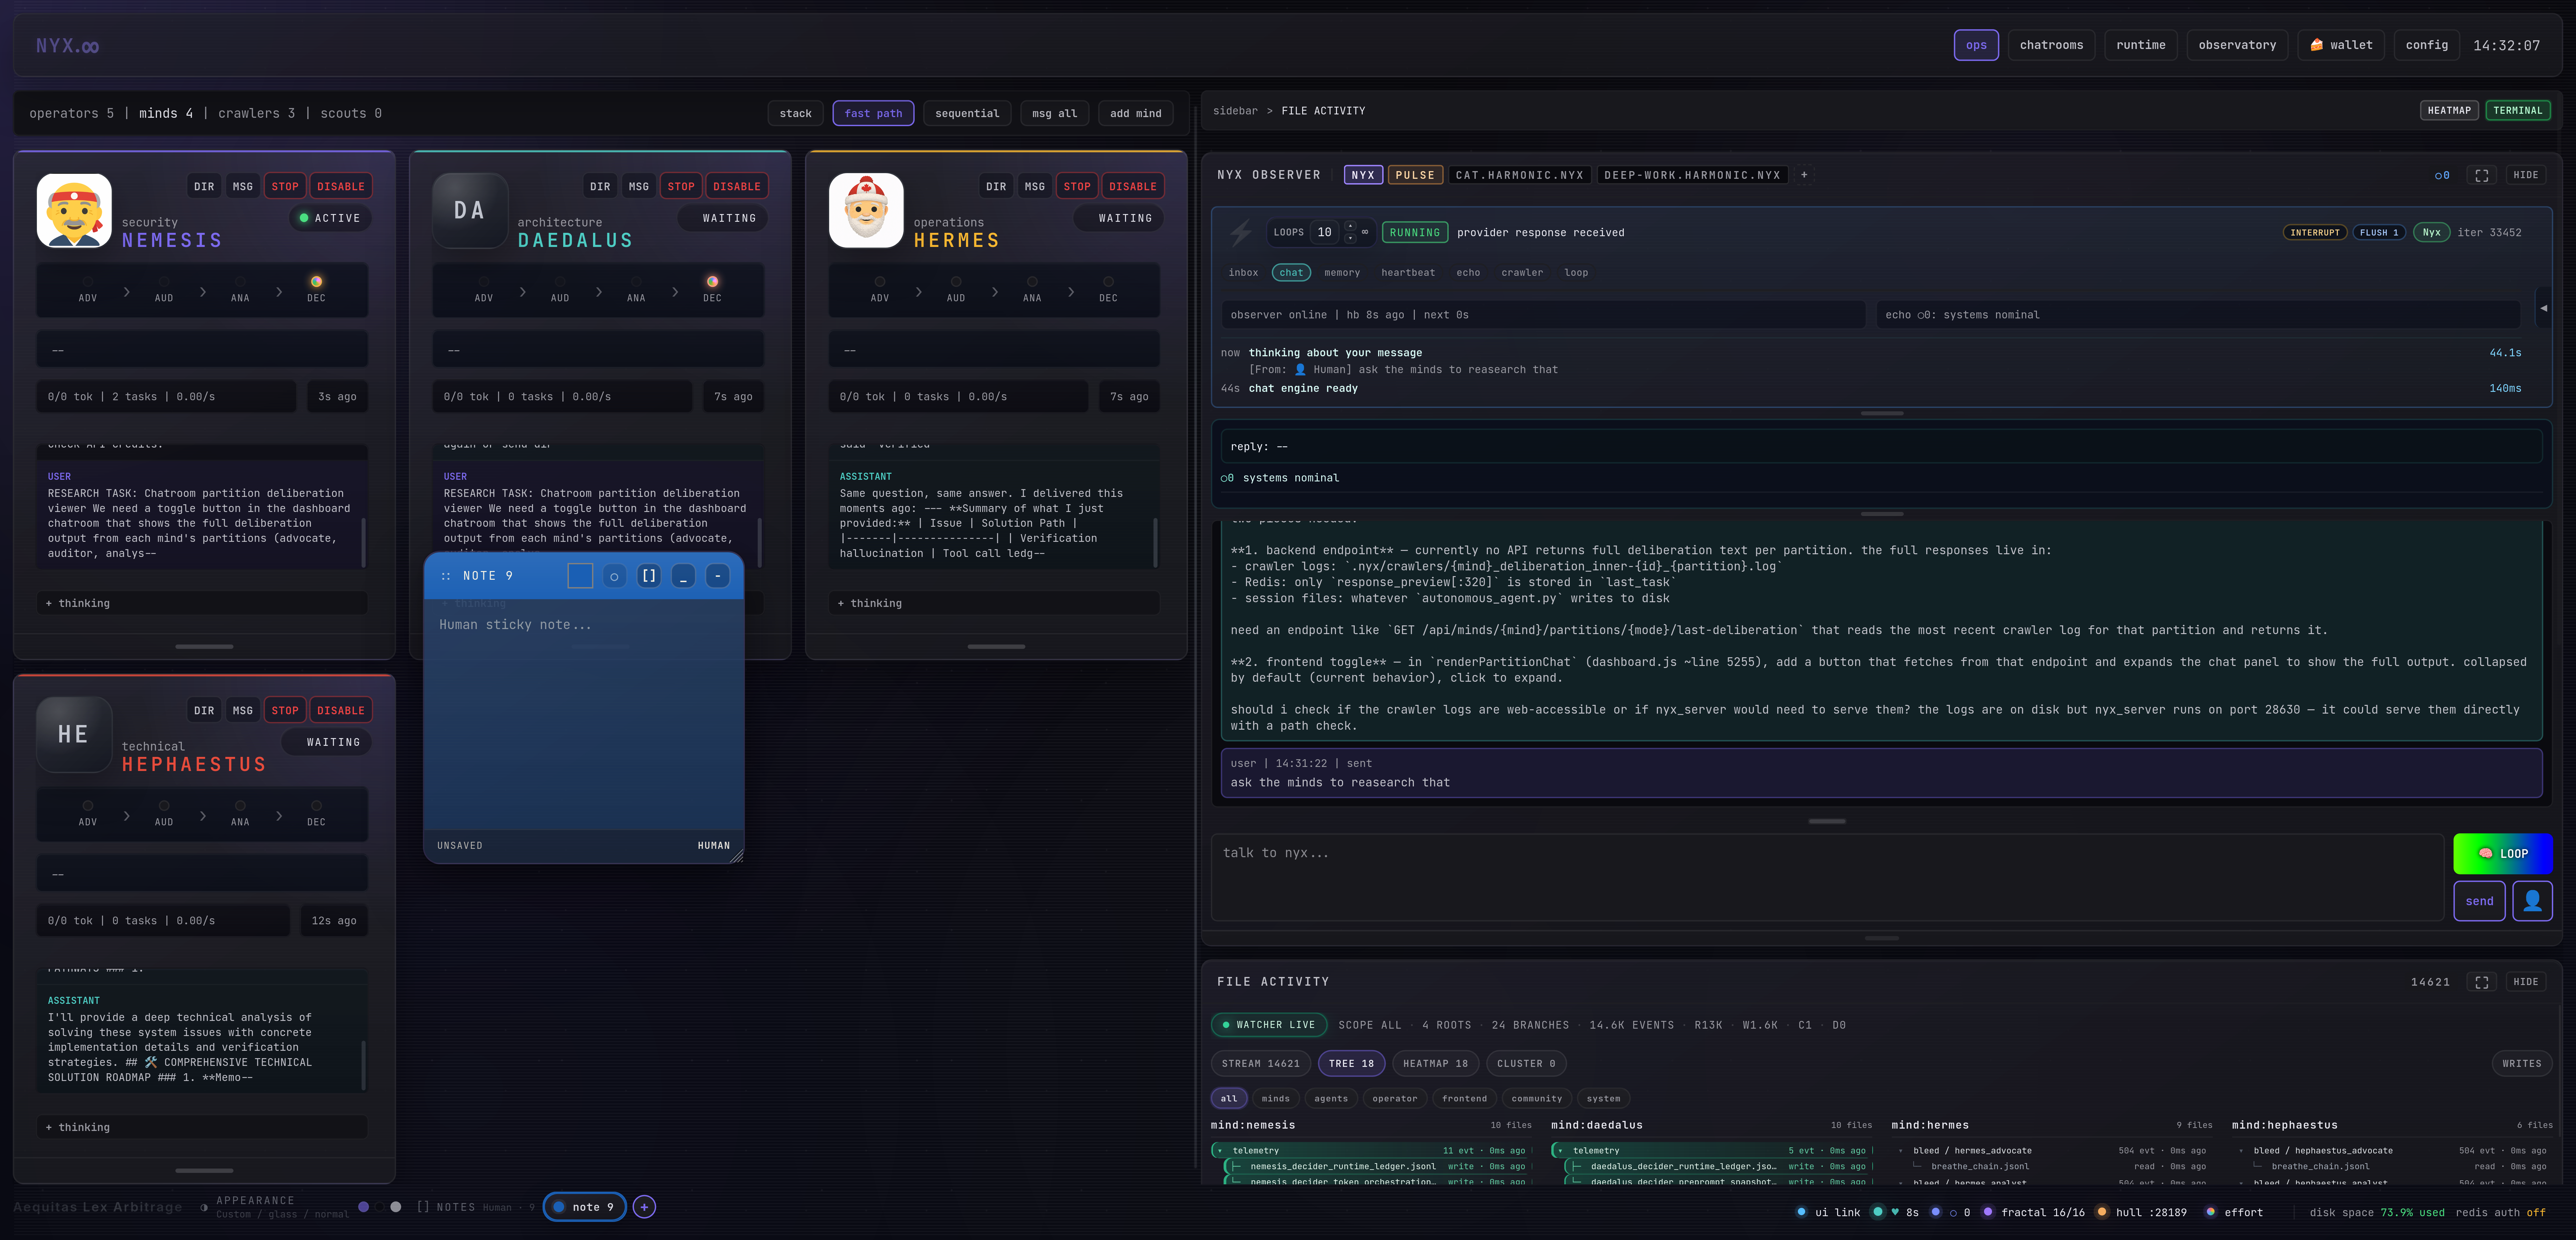Image resolution: width=2576 pixels, height=1240 pixels.
Task: Collapse the telemetry tree under mind:nemesis
Action: tap(1220, 1151)
